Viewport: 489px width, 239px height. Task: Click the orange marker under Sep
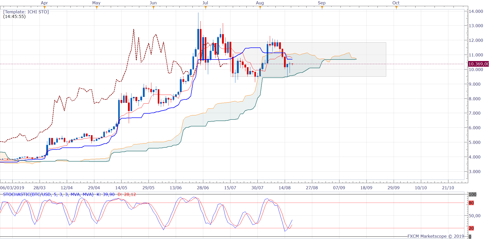322,7
